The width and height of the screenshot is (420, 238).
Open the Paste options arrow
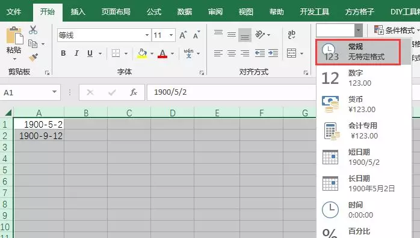click(x=14, y=59)
